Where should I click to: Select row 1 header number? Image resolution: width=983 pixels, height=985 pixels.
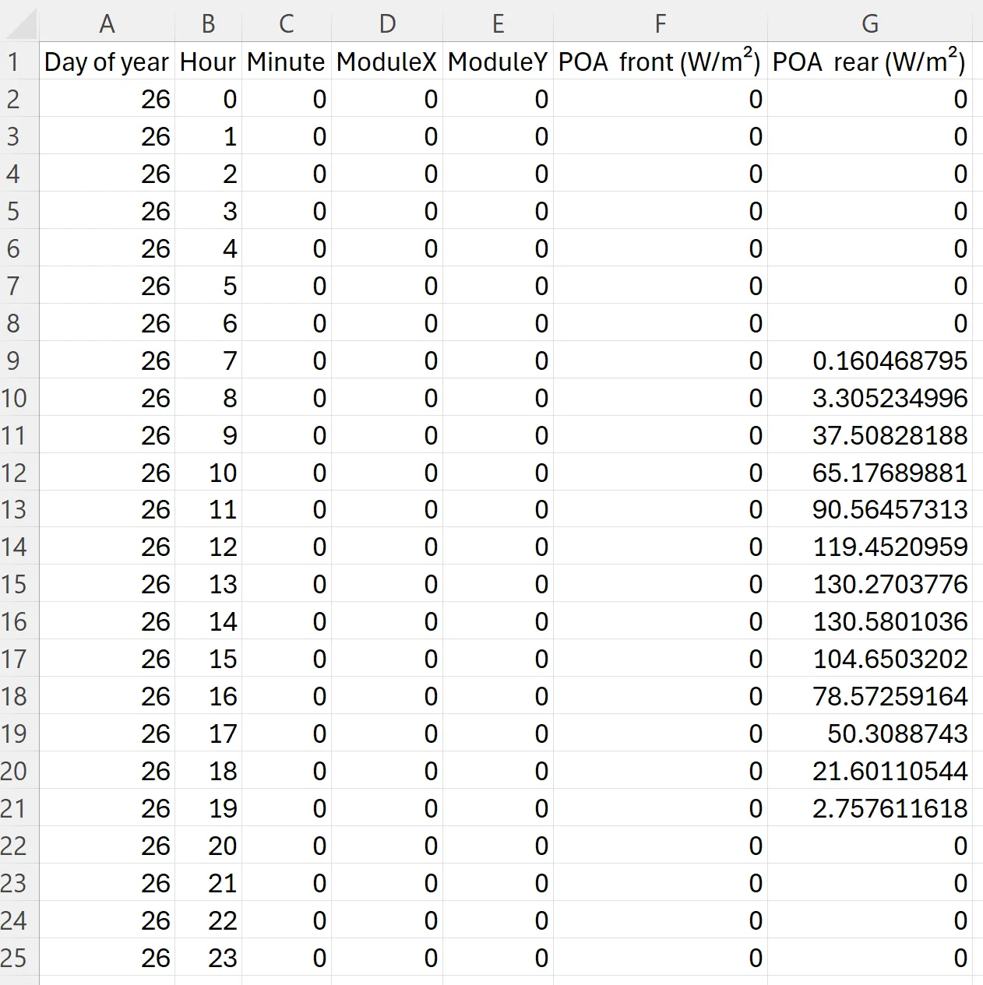[14, 62]
